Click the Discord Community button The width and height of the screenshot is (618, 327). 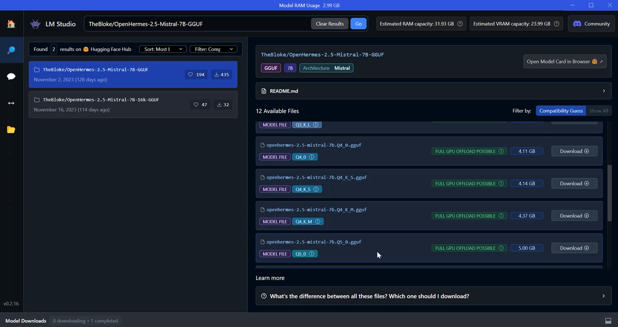click(591, 24)
